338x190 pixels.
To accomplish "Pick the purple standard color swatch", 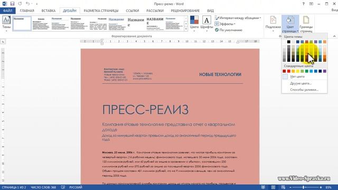I will (325, 71).
